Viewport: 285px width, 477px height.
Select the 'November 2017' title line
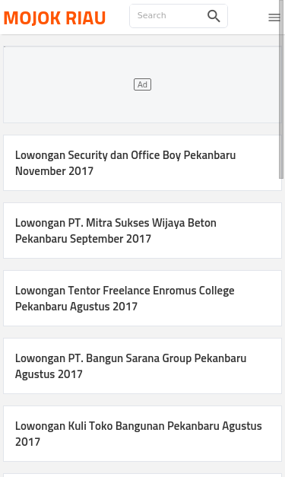coord(55,171)
